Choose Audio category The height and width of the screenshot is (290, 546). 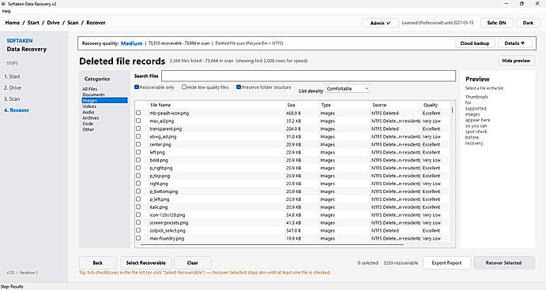coord(88,112)
